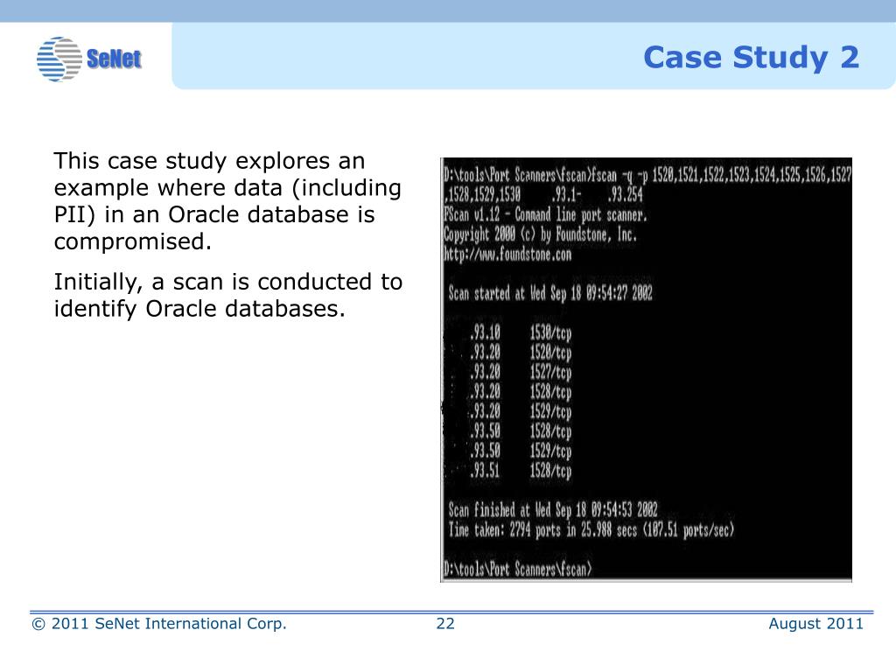Click 'Scan started at Wed Sep 18 09:54:27 2002'

pos(550,293)
